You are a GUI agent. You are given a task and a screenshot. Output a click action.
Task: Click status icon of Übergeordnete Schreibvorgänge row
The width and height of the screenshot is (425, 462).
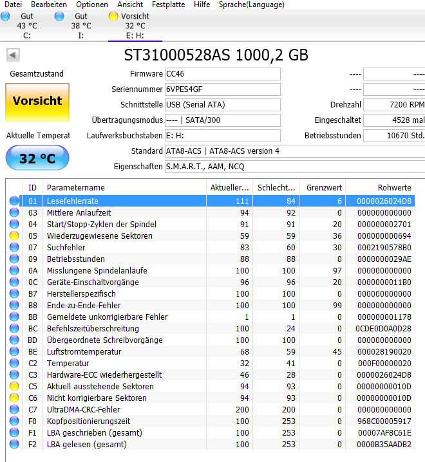[14, 340]
